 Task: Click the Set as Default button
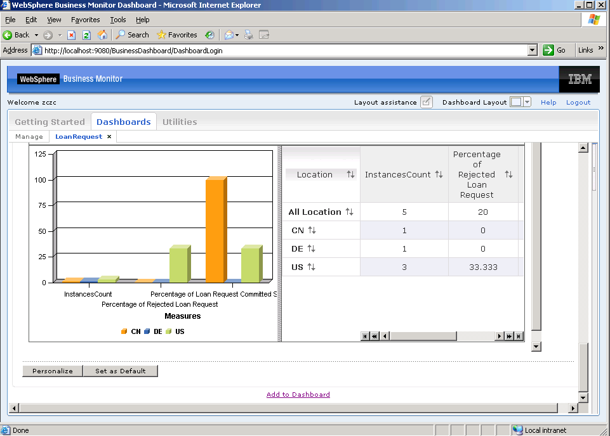[120, 371]
